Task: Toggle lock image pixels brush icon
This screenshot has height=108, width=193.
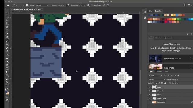Action: click(x=156, y=83)
